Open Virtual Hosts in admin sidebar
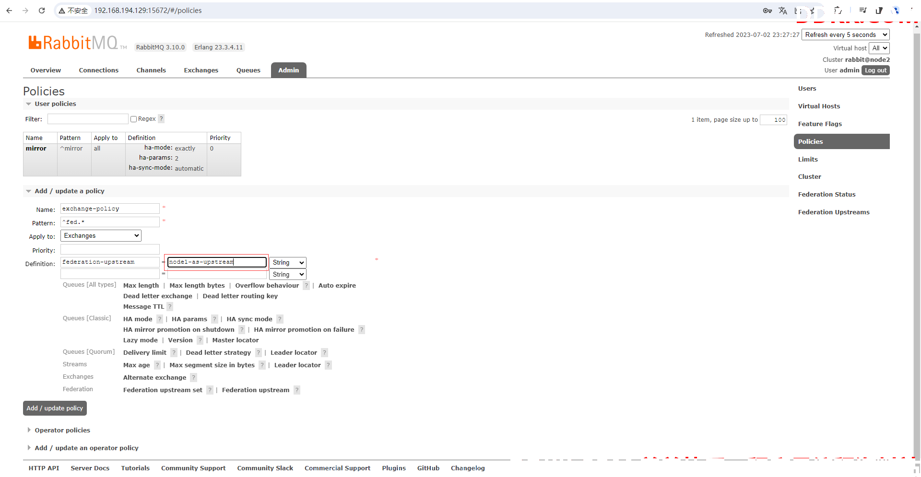Screen dimensions: 921x477 (x=819, y=106)
